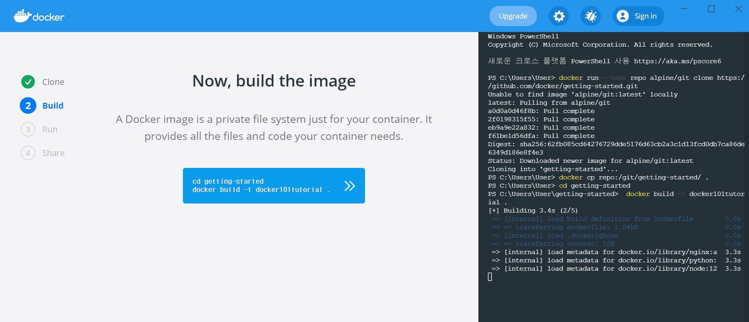Click the 'Now, build the image' heading
Viewport: 749px width, 322px height.
pos(274,81)
